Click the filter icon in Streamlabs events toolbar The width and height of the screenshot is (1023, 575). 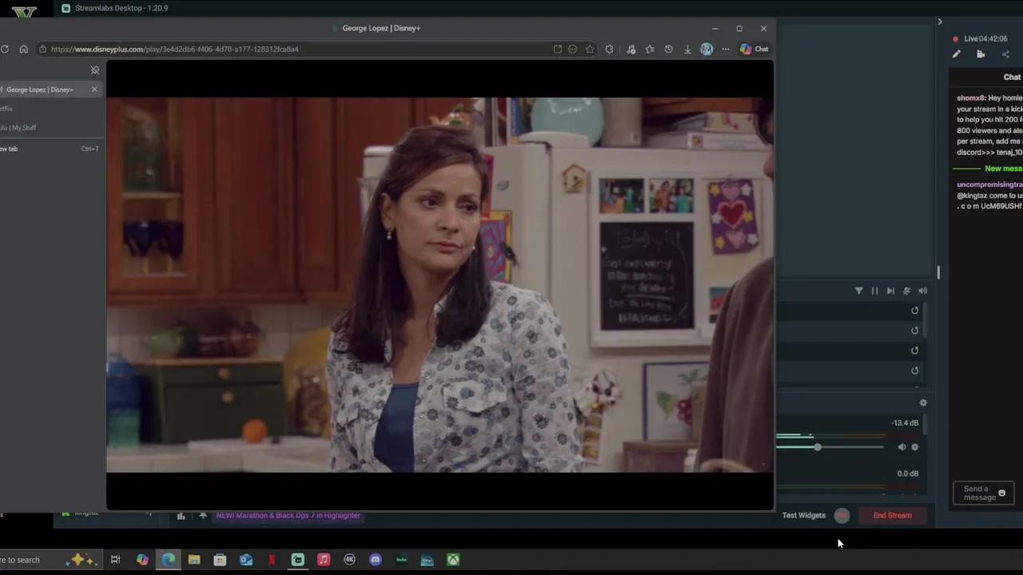859,291
